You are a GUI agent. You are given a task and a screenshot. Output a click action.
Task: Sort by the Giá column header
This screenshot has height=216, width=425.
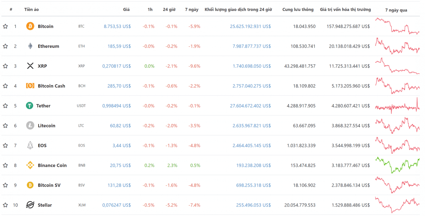click(126, 9)
